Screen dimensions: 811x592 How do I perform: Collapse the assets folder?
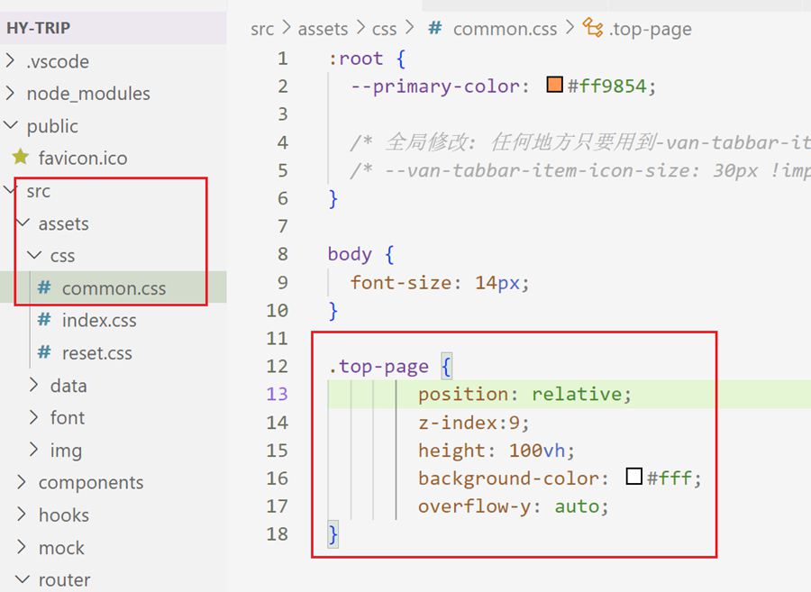click(x=23, y=223)
